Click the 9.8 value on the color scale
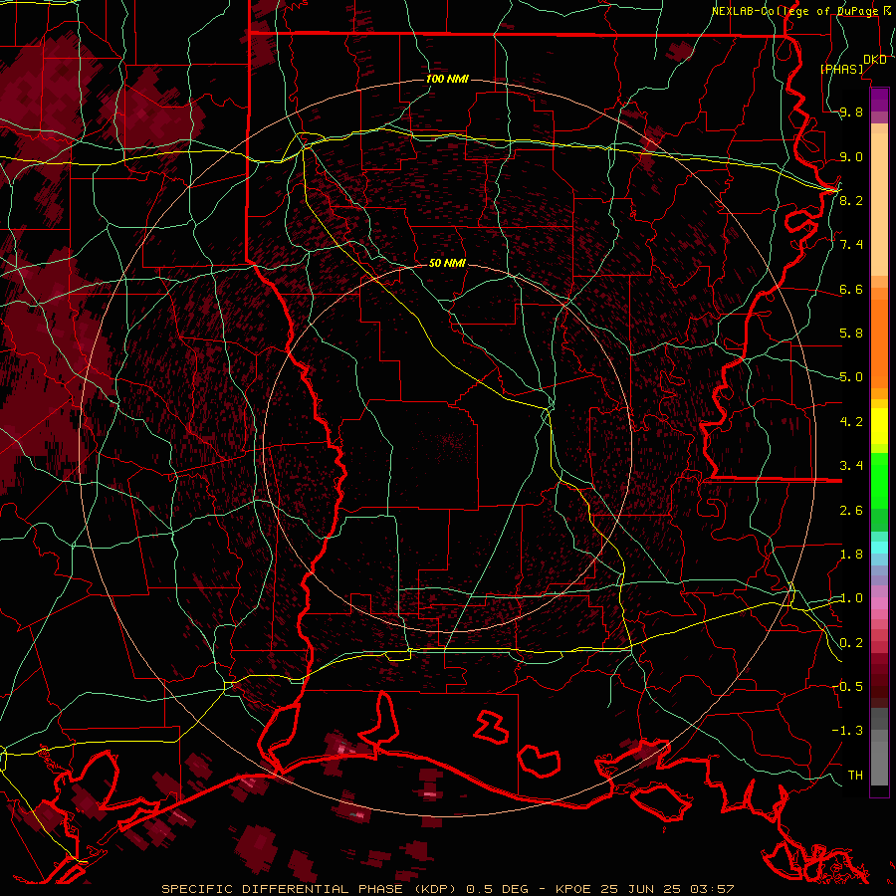The width and height of the screenshot is (896, 896). [851, 112]
